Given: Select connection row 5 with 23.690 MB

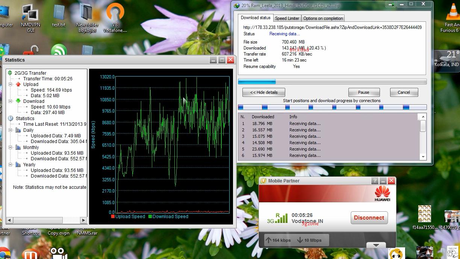Looking at the screenshot, I should 328,149.
